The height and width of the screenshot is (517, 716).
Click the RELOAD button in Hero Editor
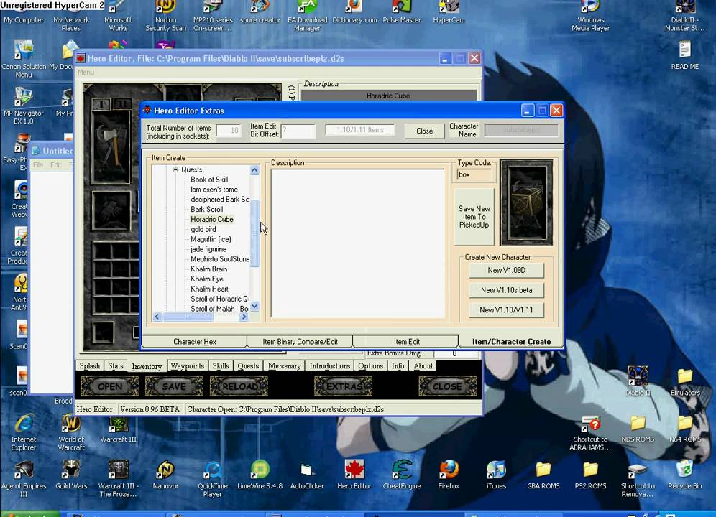(x=239, y=386)
